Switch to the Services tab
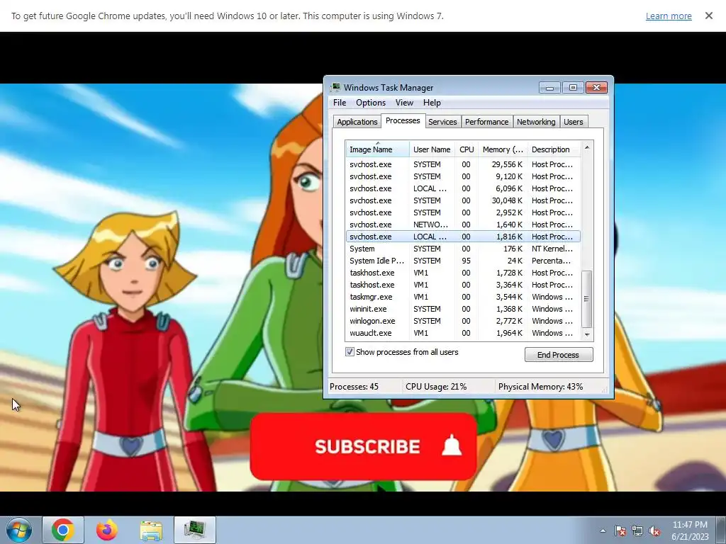Screen dimensions: 726x544 (442, 122)
